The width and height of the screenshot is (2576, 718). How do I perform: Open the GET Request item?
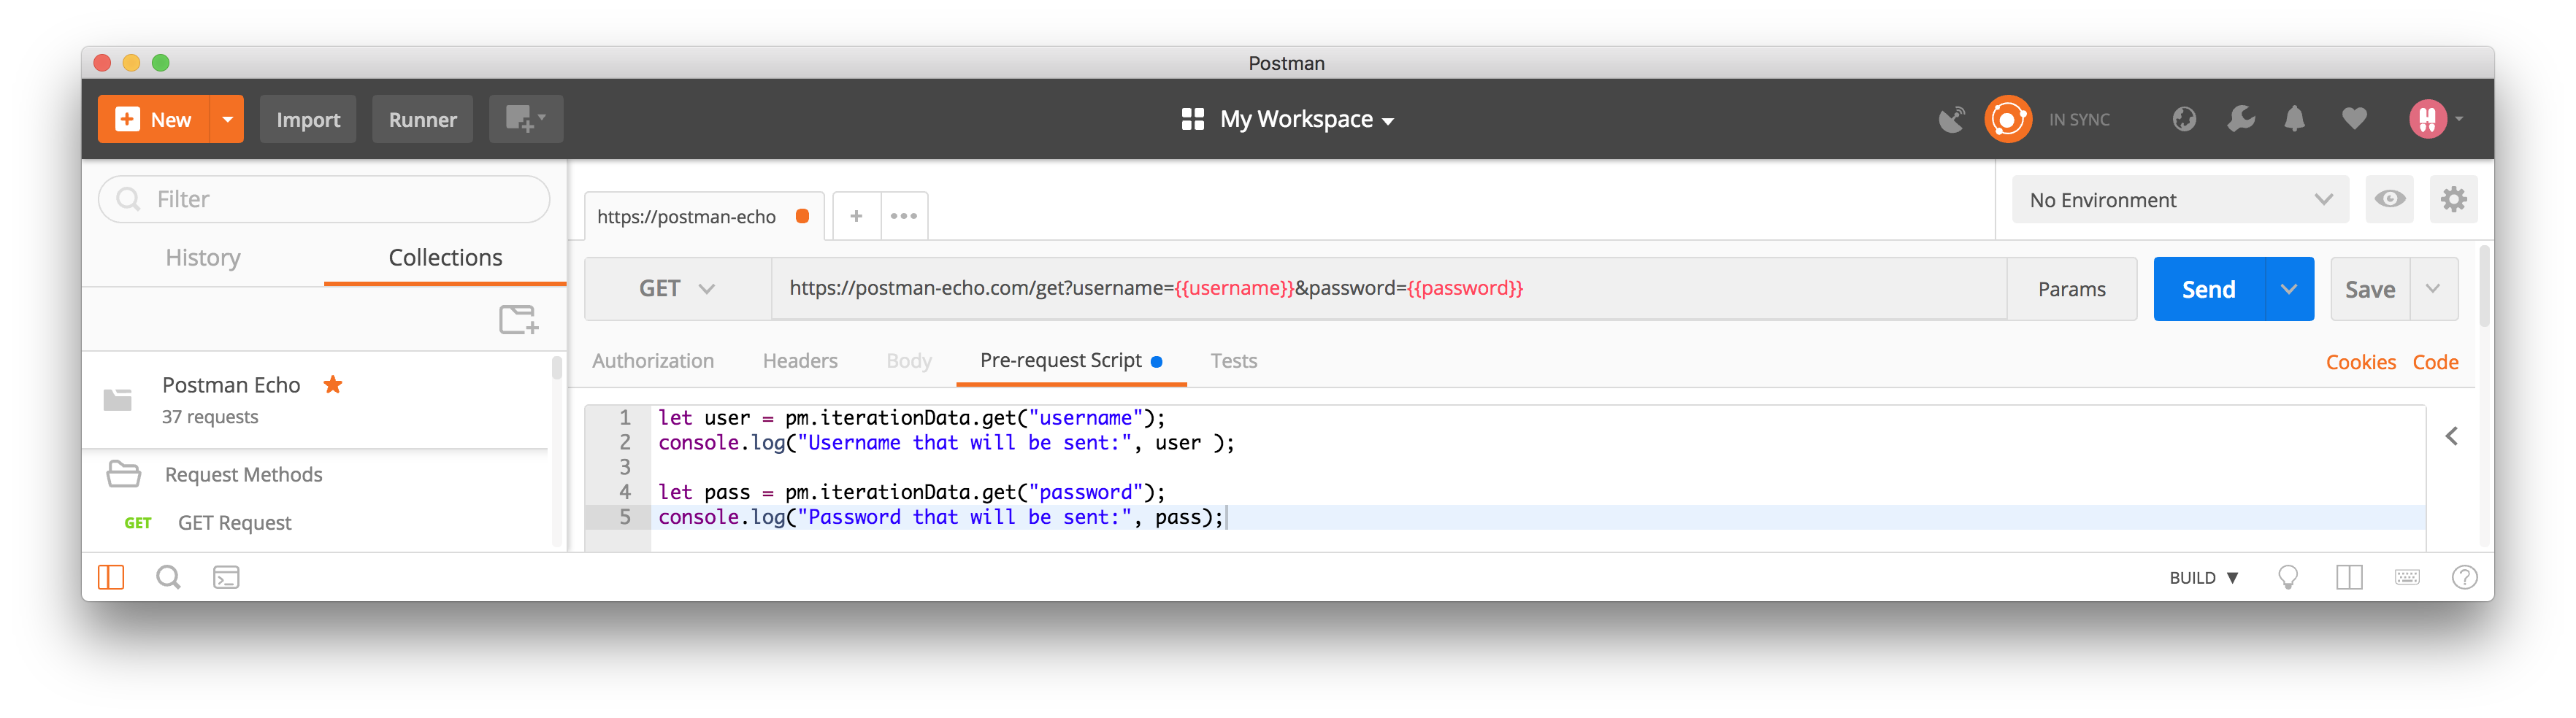click(234, 522)
